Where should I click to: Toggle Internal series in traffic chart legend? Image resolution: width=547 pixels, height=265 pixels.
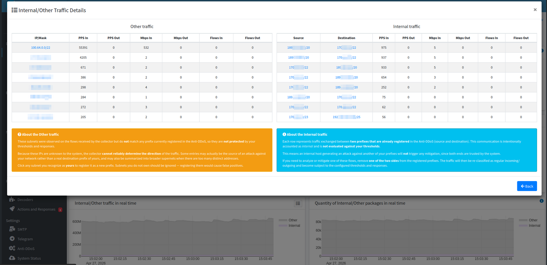click(x=289, y=226)
